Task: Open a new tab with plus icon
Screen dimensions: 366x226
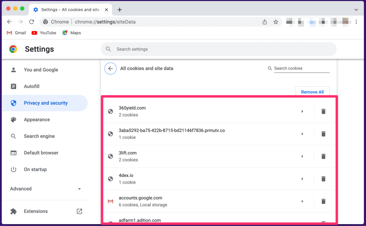Action: 120,9
